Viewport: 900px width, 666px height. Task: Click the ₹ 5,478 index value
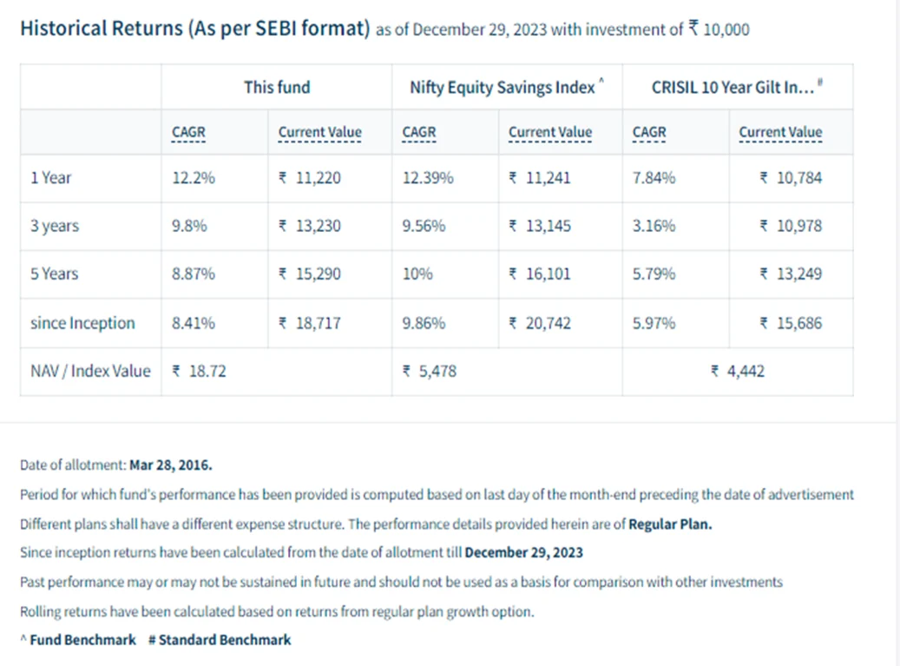(x=430, y=371)
